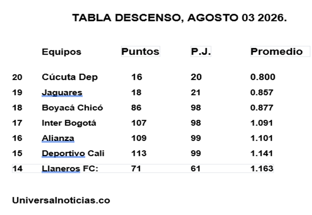312x215 pixels.
Task: Select the 0.800 average value
Action: coord(263,77)
